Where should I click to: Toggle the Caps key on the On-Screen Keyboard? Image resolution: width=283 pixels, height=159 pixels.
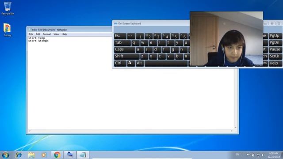[x=124, y=49]
